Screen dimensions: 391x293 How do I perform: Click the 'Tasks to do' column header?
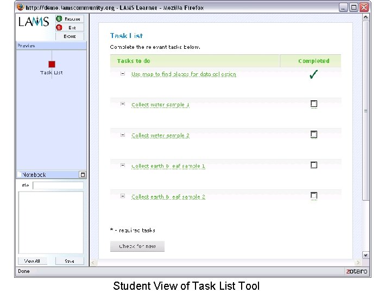point(195,61)
